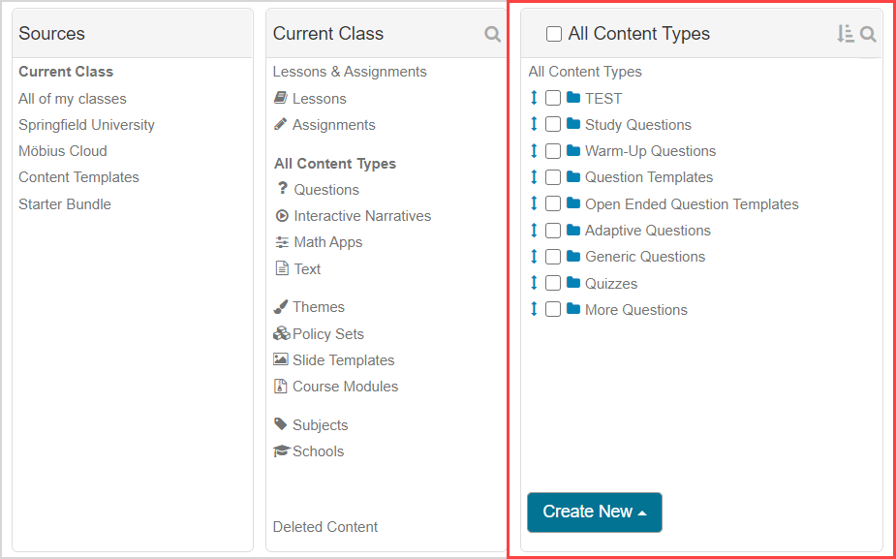
Task: Click reorder arrow next to More Questions
Action: (534, 309)
